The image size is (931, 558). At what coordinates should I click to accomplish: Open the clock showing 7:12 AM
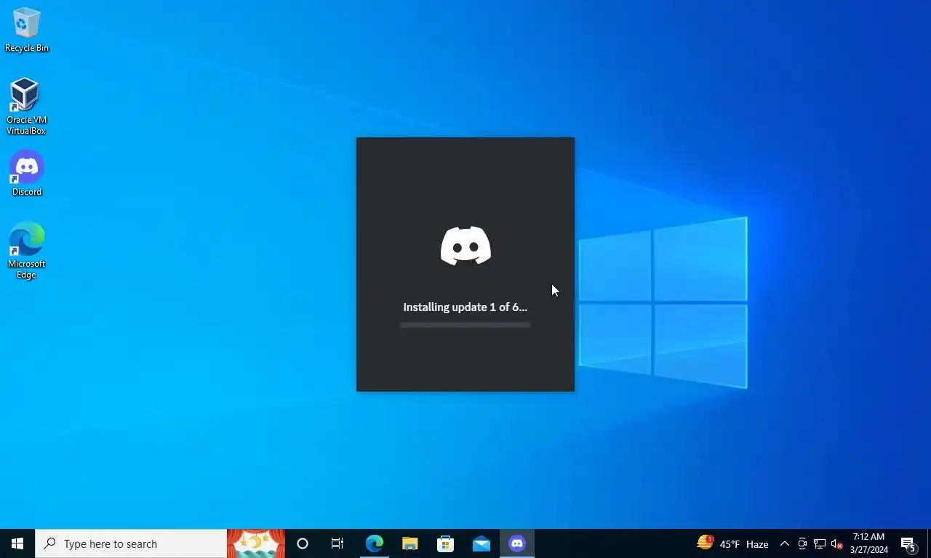click(x=868, y=543)
